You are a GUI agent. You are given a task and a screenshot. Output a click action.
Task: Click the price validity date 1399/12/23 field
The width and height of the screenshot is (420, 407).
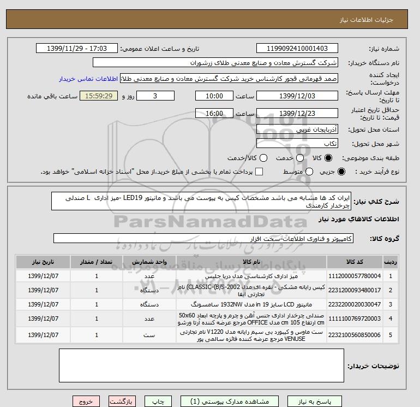coord(297,113)
